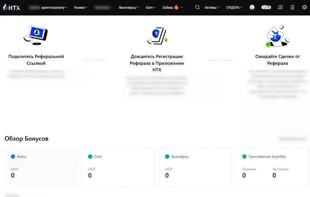
Task: Expand the Рынки dropdown menu
Action: point(81,7)
